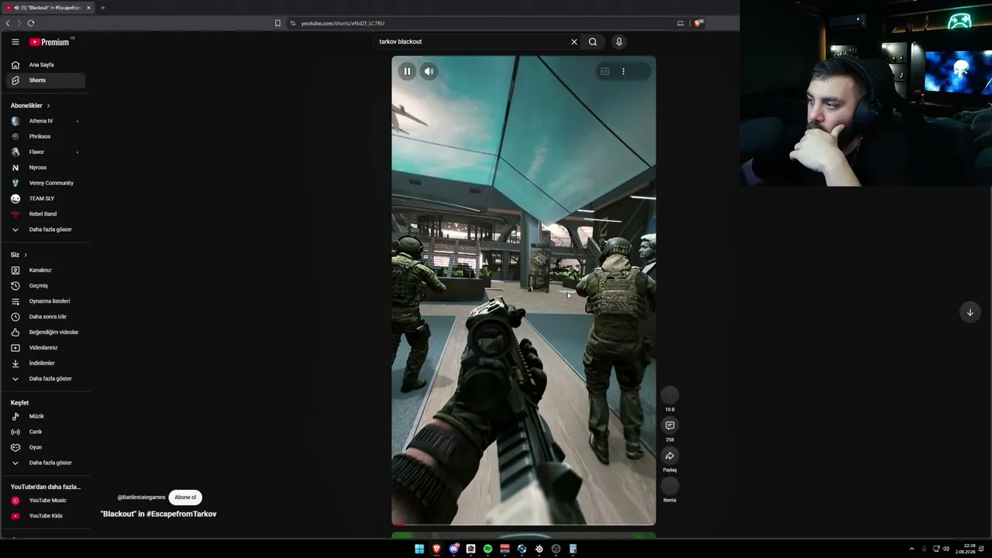Remix this Short

pyautogui.click(x=670, y=486)
